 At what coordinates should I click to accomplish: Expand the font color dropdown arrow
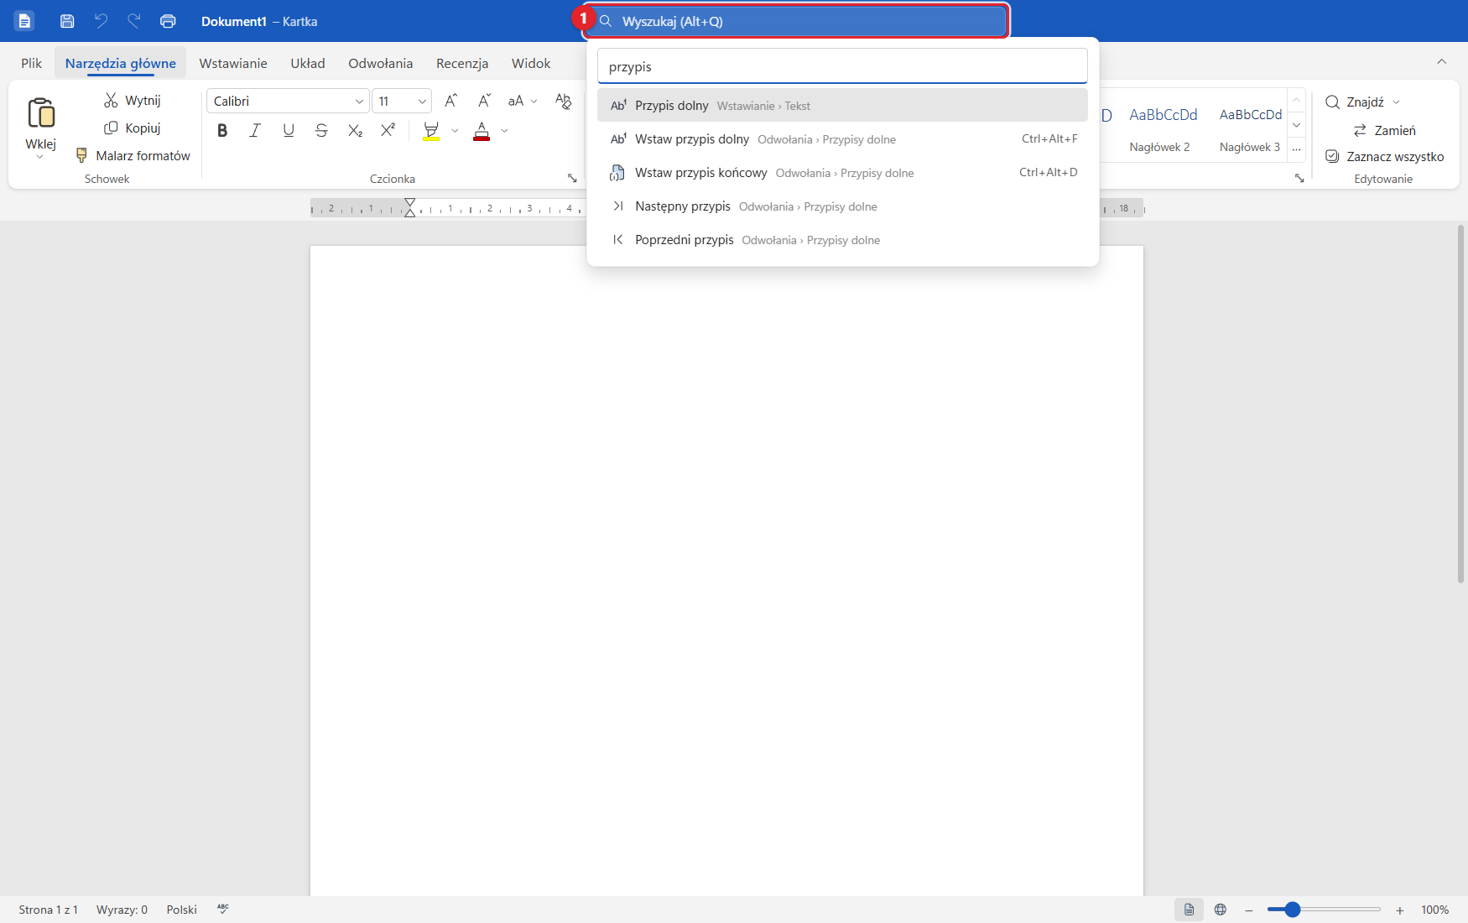click(x=504, y=130)
